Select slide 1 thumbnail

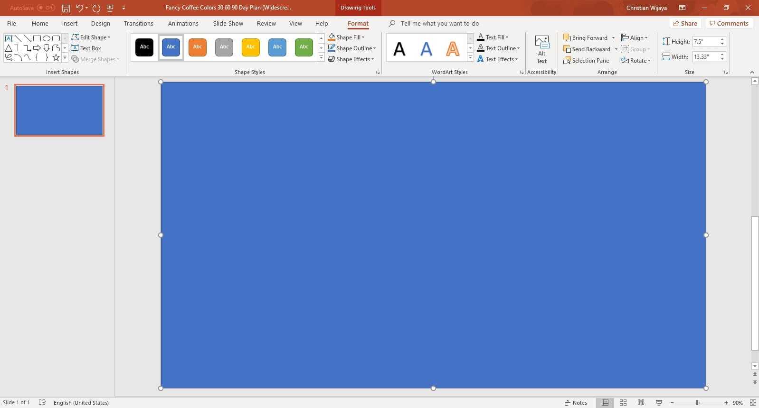point(59,110)
